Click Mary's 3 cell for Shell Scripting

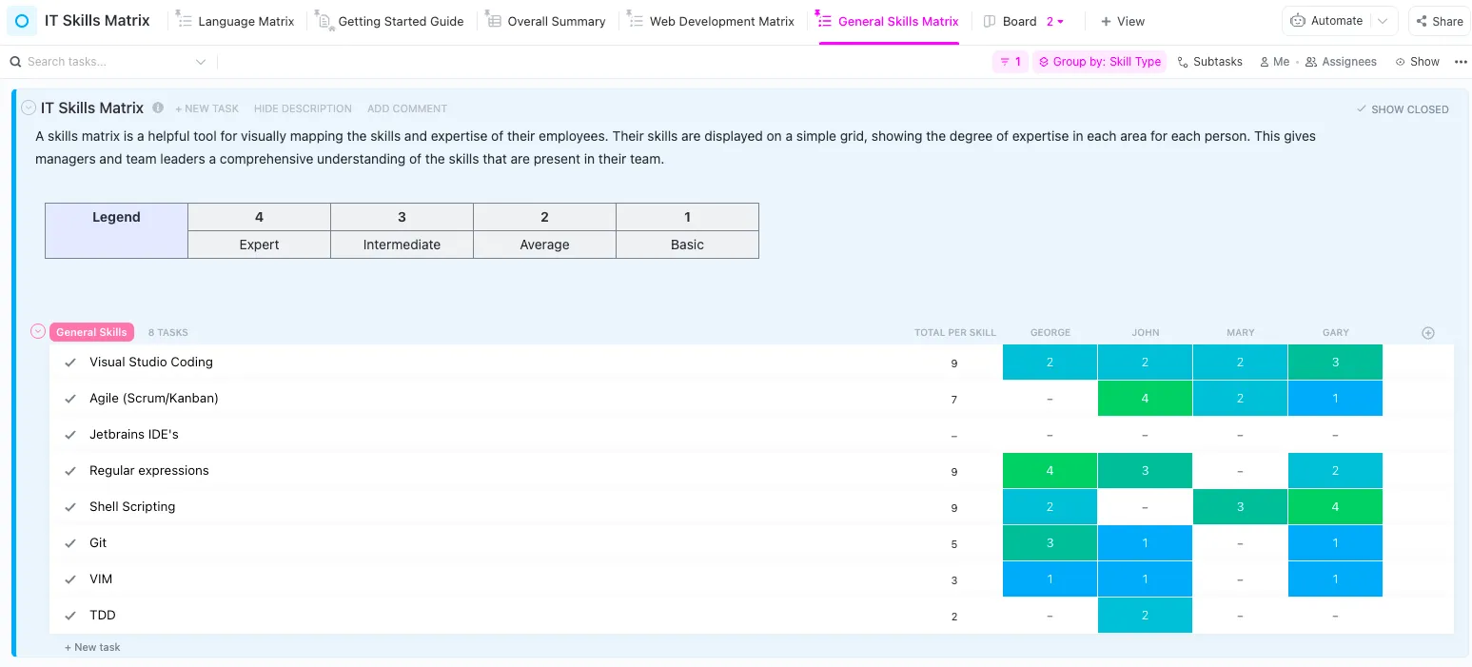1240,507
